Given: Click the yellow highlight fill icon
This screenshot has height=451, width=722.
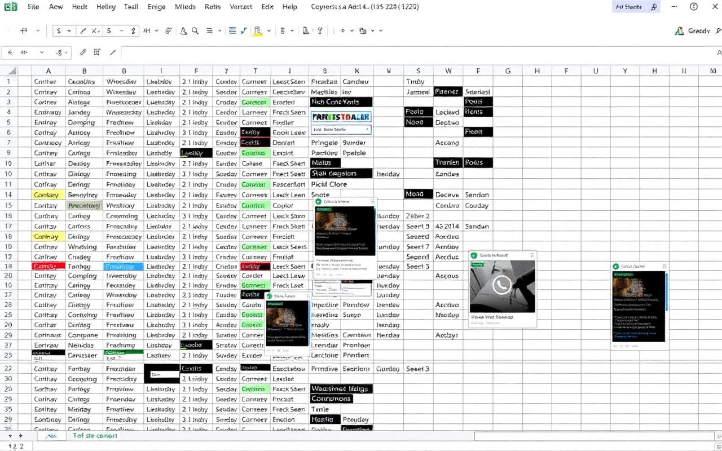Looking at the screenshot, I should [x=257, y=31].
